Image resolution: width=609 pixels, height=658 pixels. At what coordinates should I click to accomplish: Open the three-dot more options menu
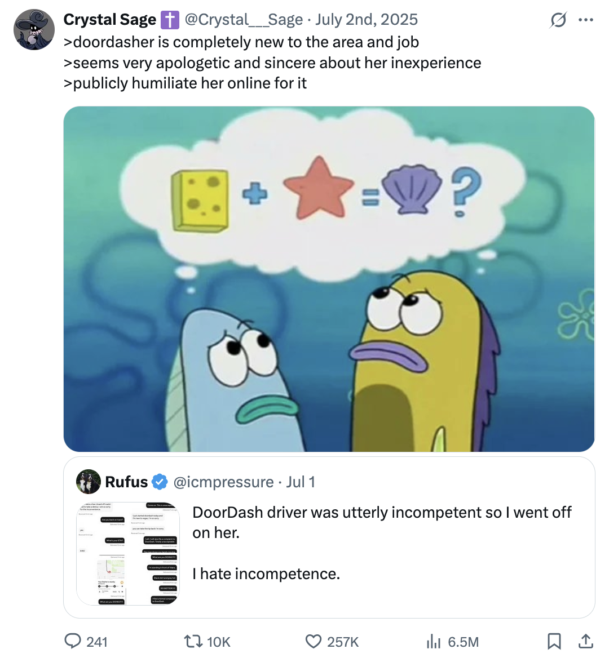[586, 20]
